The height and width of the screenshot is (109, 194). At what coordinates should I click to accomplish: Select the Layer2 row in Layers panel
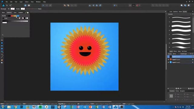[x=180, y=59]
